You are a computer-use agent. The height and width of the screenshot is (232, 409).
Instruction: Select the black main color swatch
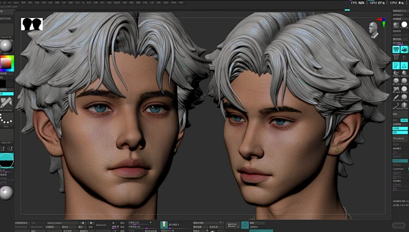[x=3, y=83]
